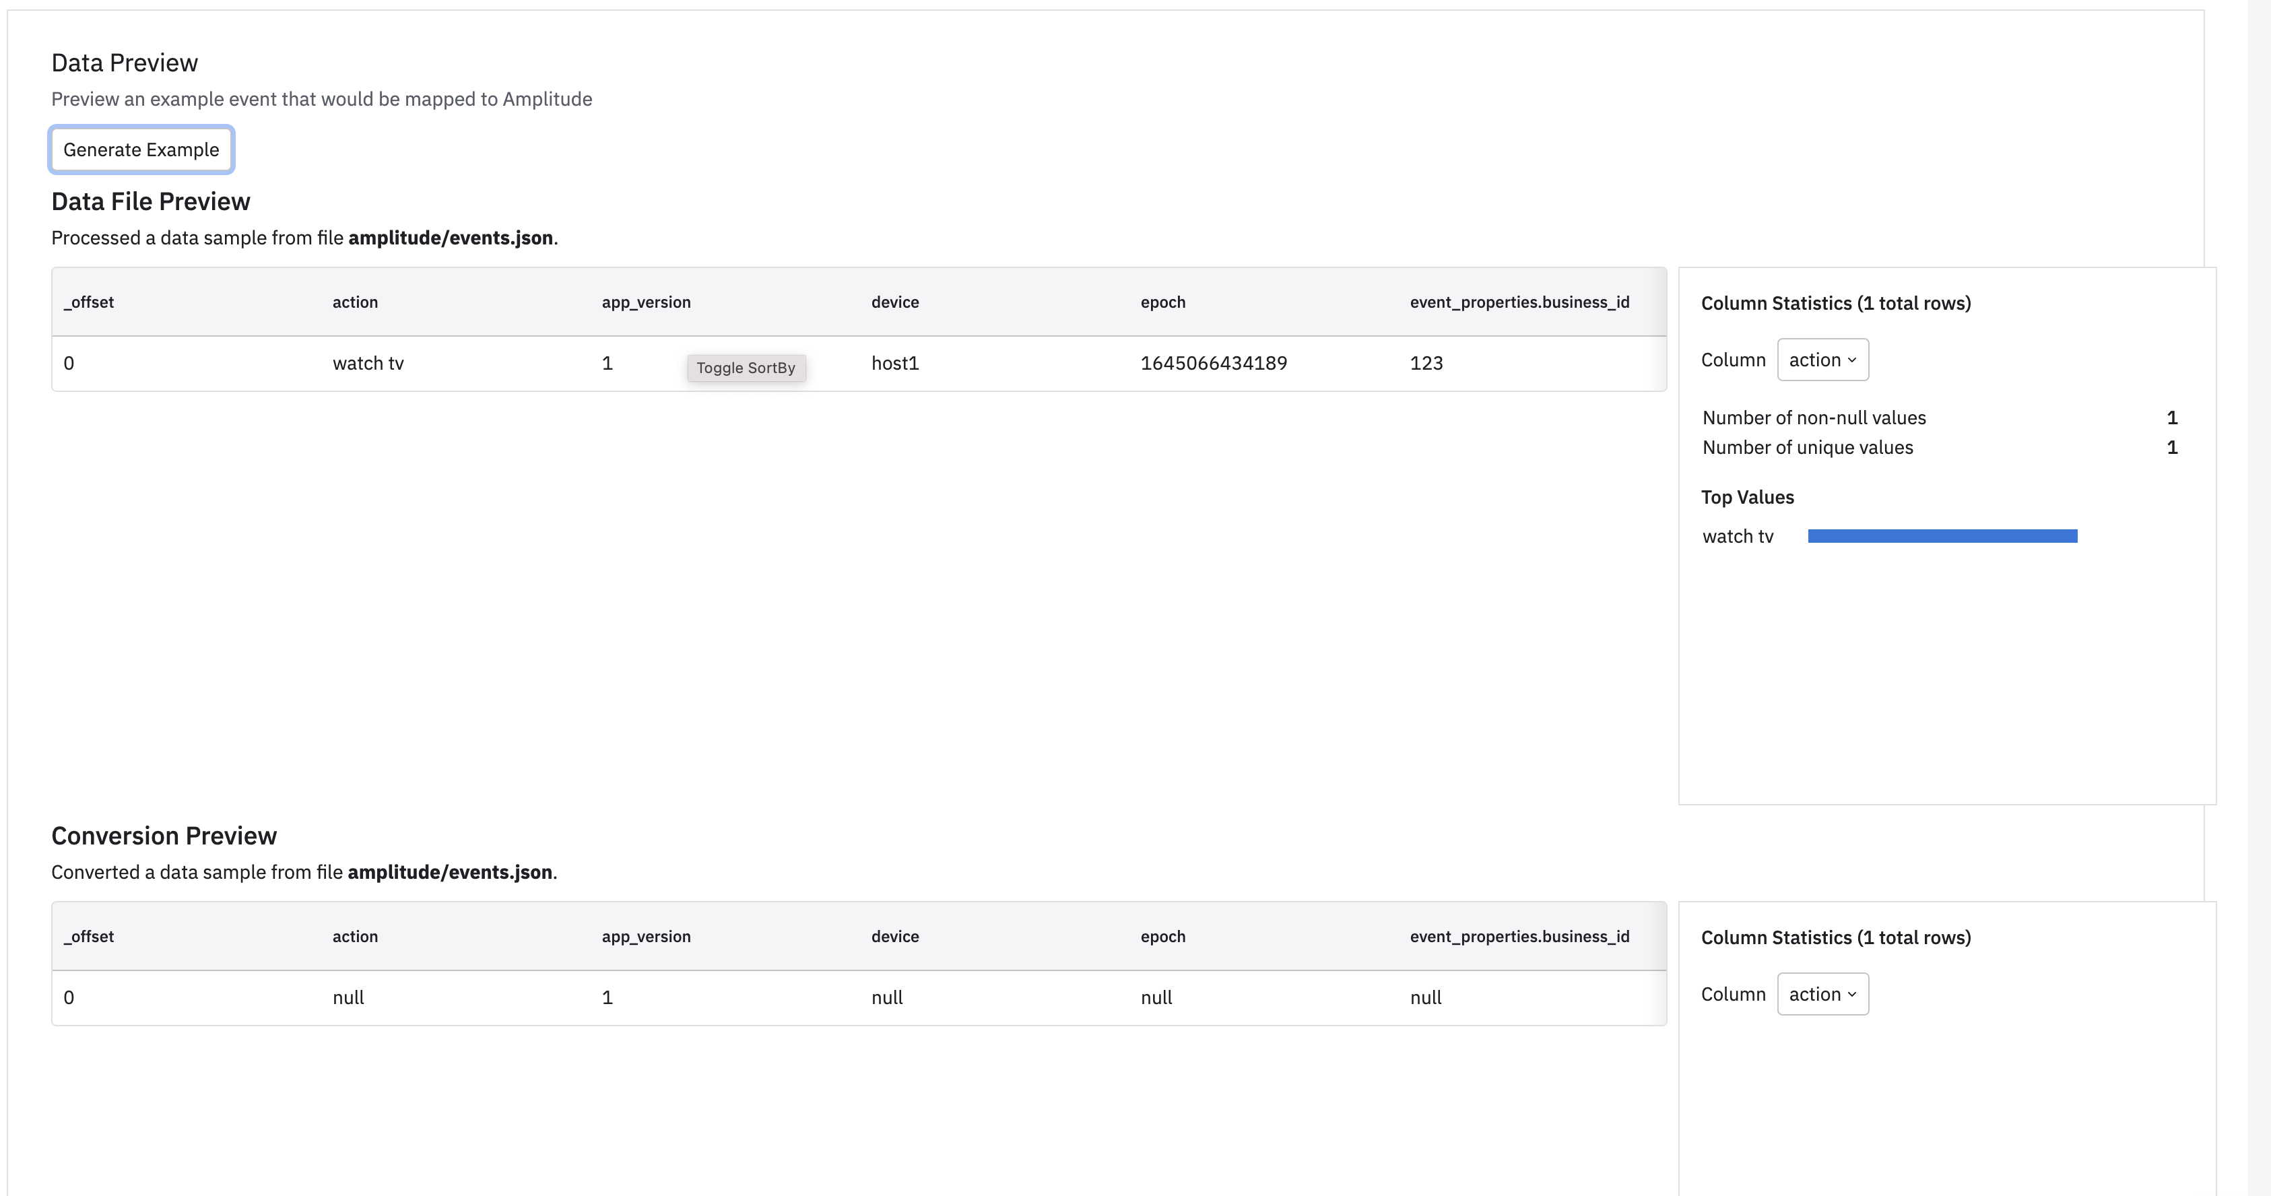Viewport: 2271px width, 1196px height.
Task: Toggle sort on Data File Preview app_version header
Action: 647,302
